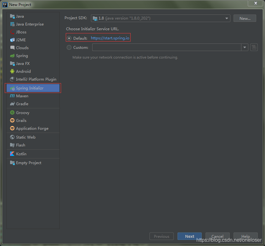This screenshot has width=265, height=246.
Task: Click the Cancel button
Action: tap(217, 236)
